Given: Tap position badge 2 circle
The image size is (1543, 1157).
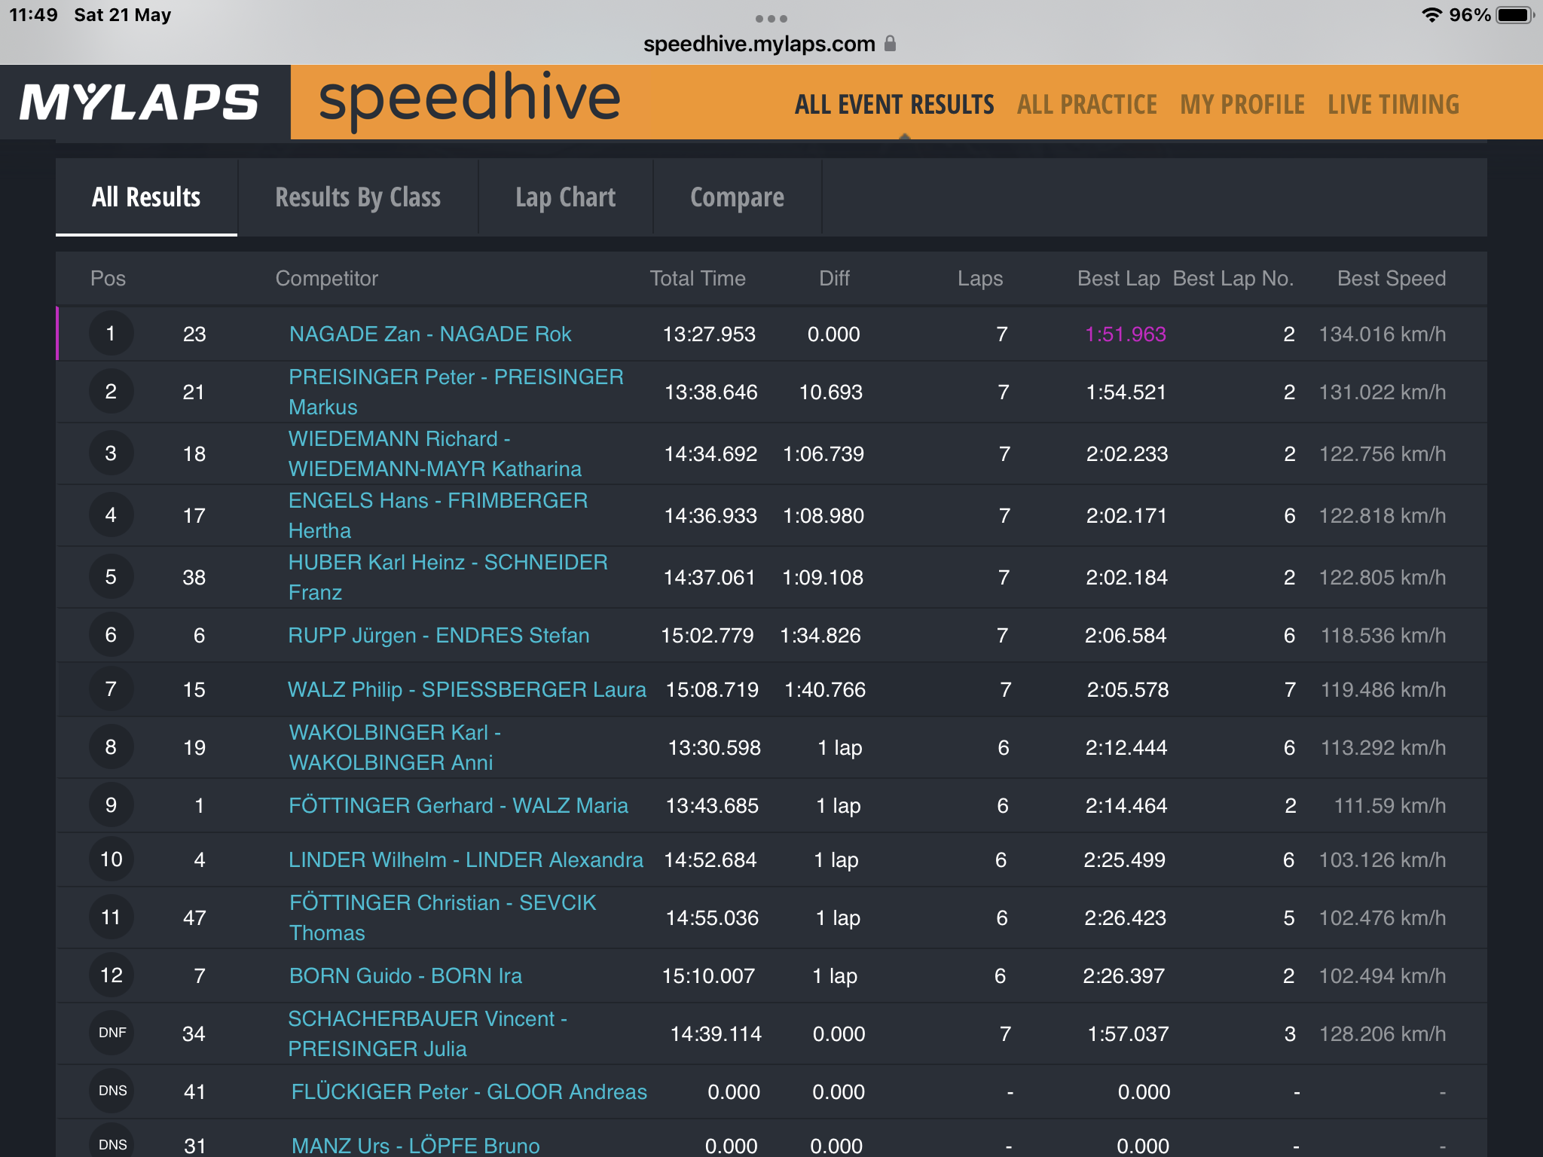Looking at the screenshot, I should click(x=111, y=392).
